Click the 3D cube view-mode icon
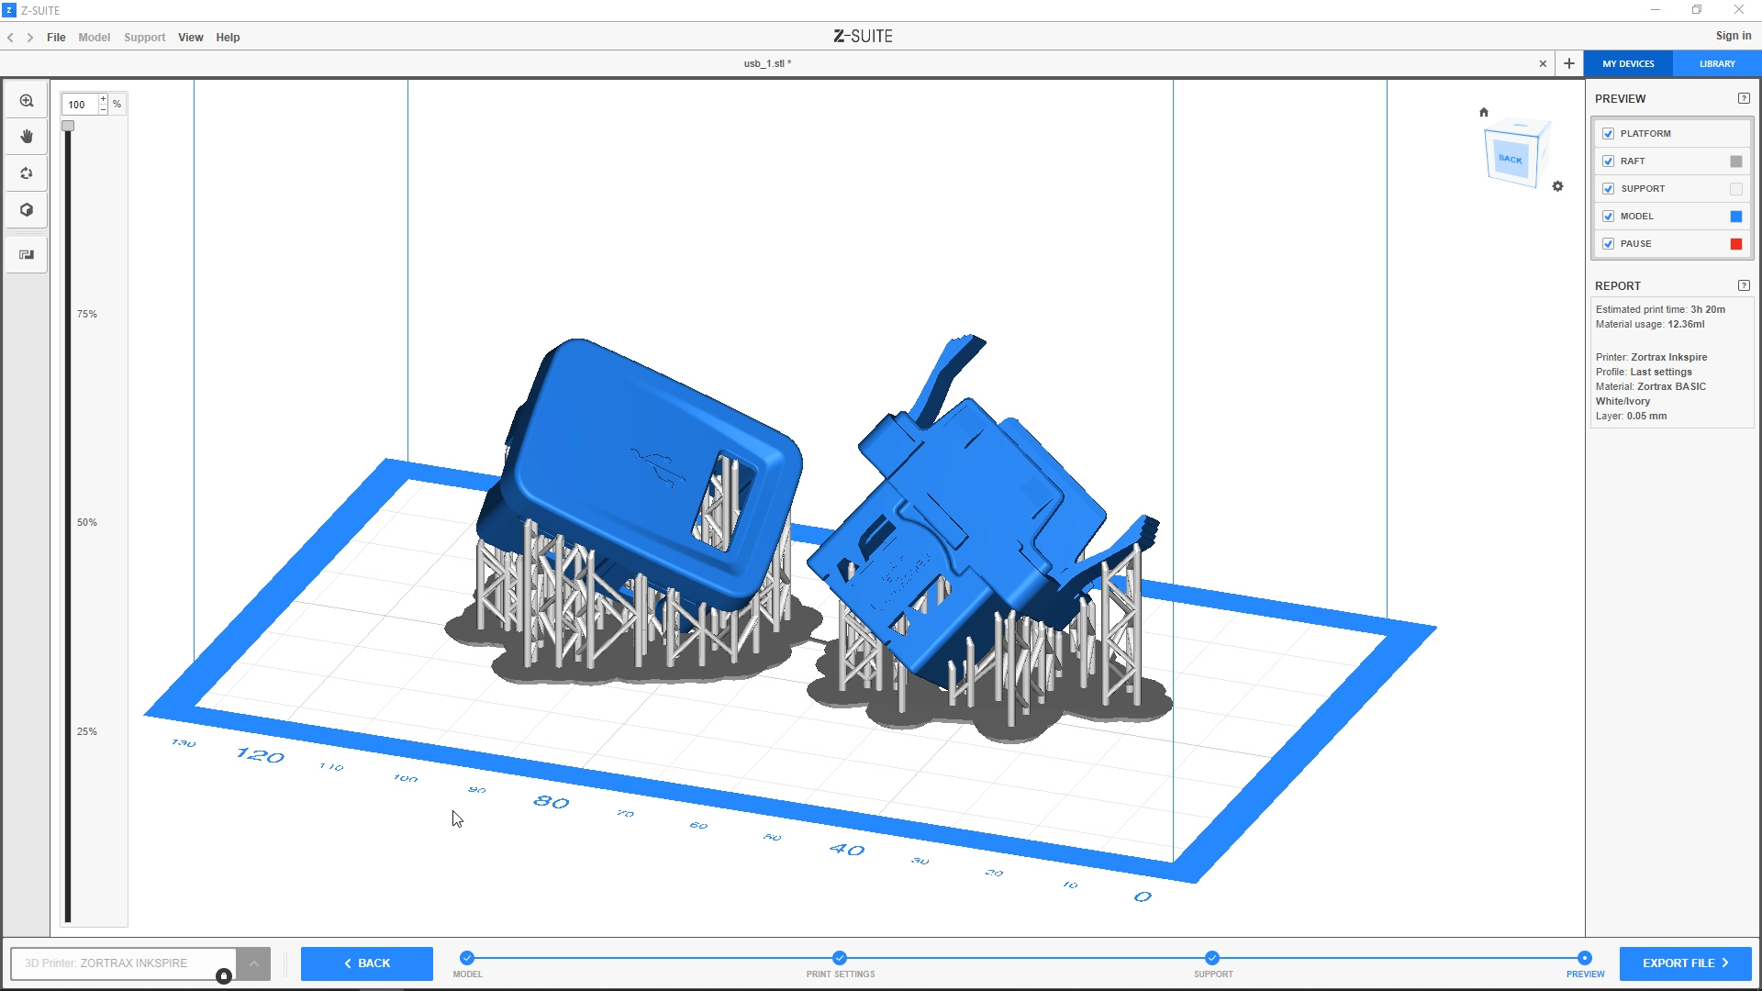Screen dimensions: 1762x991 coord(27,210)
